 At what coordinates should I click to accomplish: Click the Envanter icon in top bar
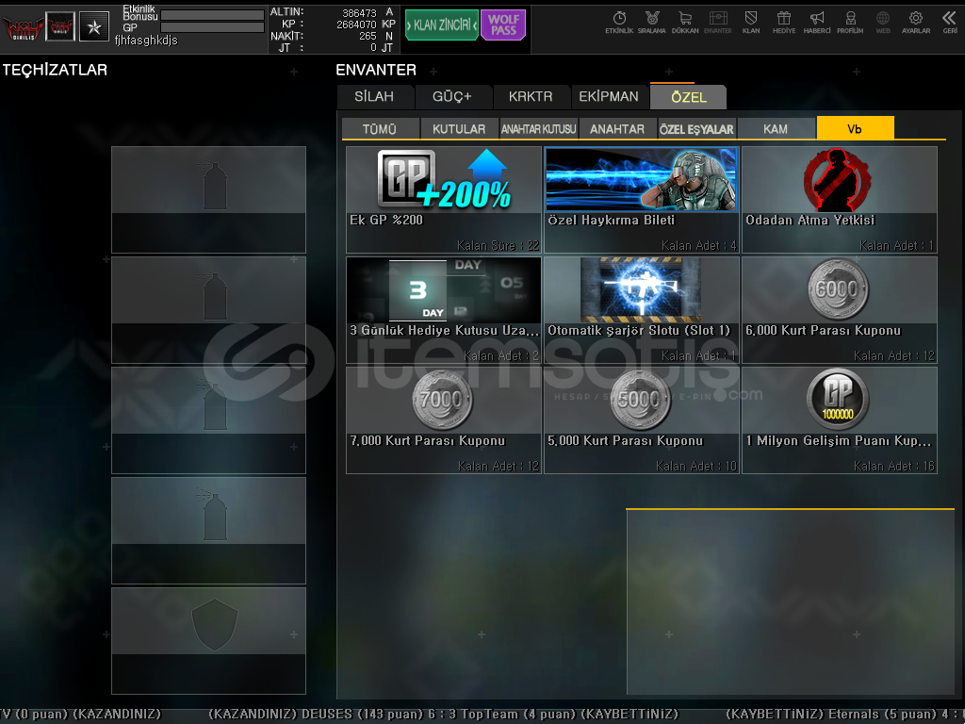coord(717,23)
